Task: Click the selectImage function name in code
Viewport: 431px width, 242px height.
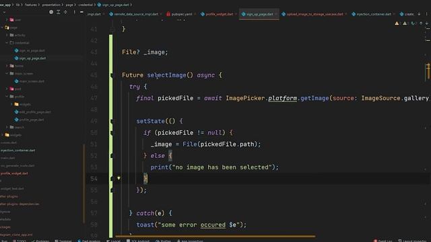Action: point(166,75)
